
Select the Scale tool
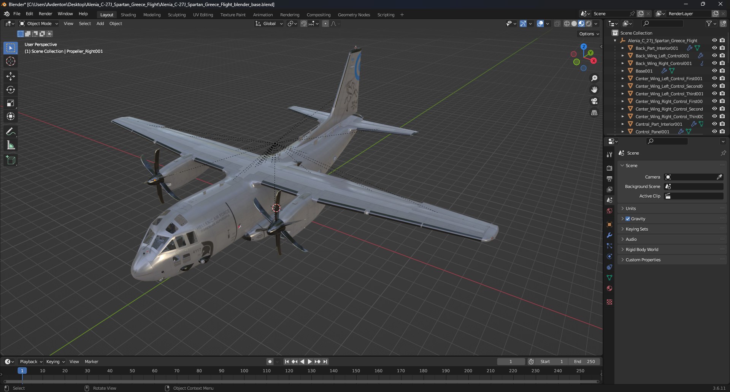(x=11, y=103)
